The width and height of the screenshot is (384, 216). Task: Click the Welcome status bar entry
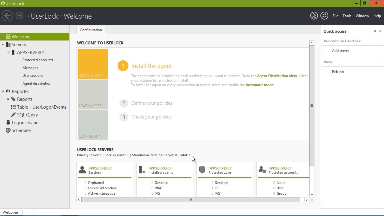pyautogui.click(x=10, y=212)
